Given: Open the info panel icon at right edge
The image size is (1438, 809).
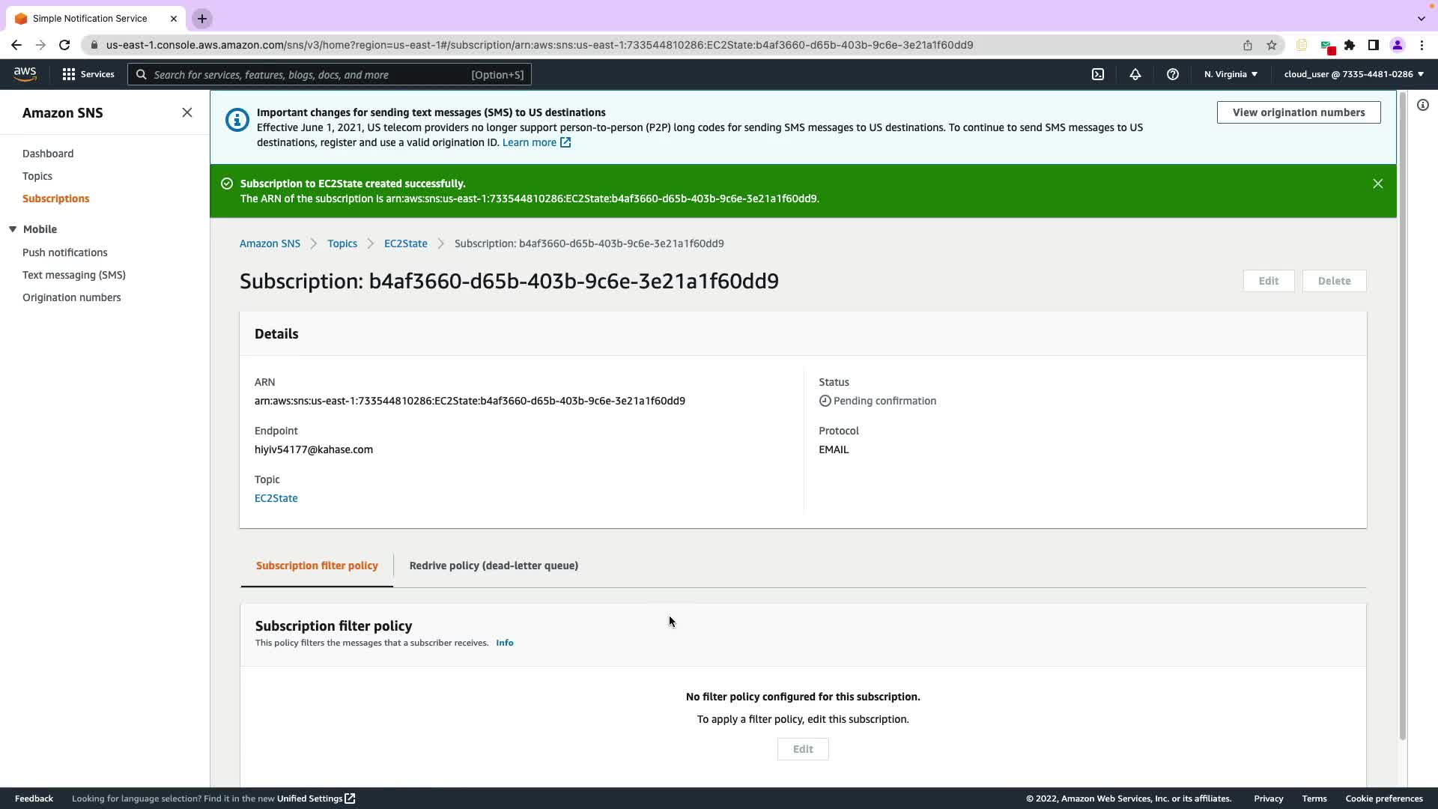Looking at the screenshot, I should pos(1423,105).
